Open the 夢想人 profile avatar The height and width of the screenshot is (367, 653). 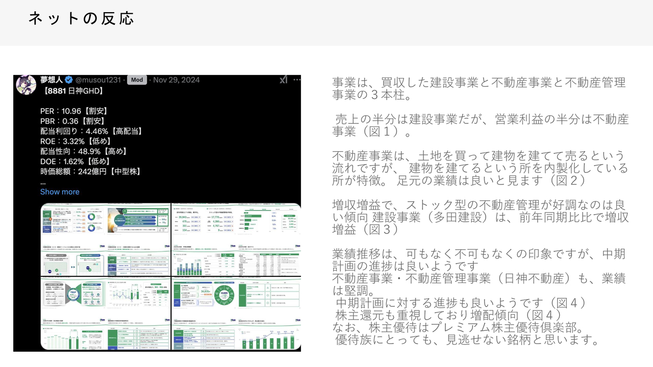point(26,85)
